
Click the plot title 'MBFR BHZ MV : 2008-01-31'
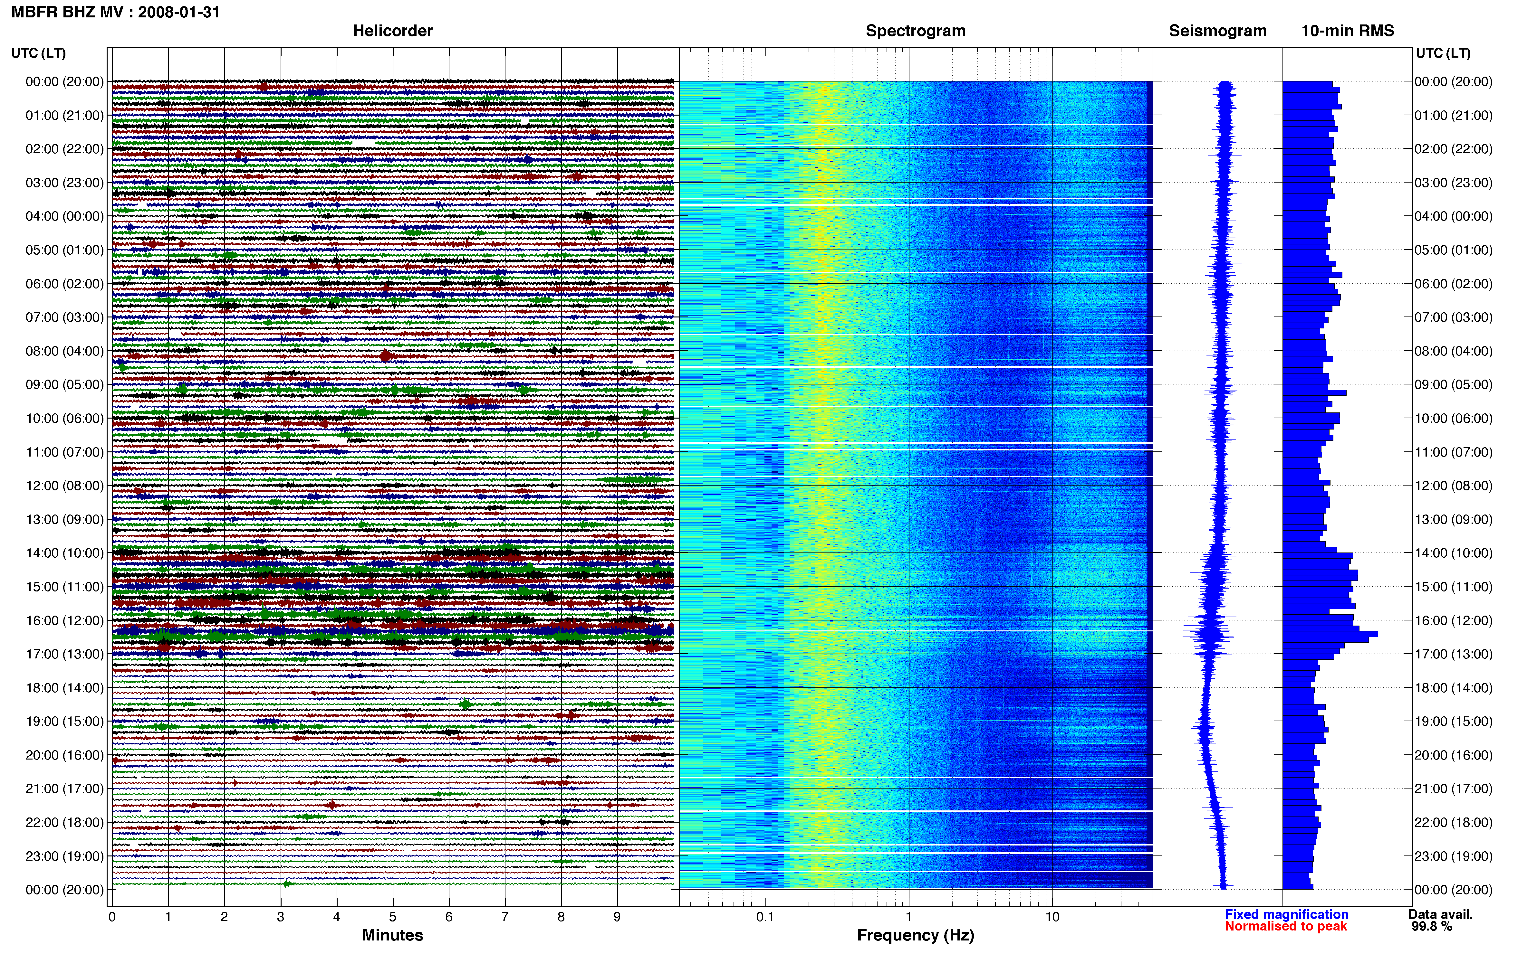coord(116,12)
